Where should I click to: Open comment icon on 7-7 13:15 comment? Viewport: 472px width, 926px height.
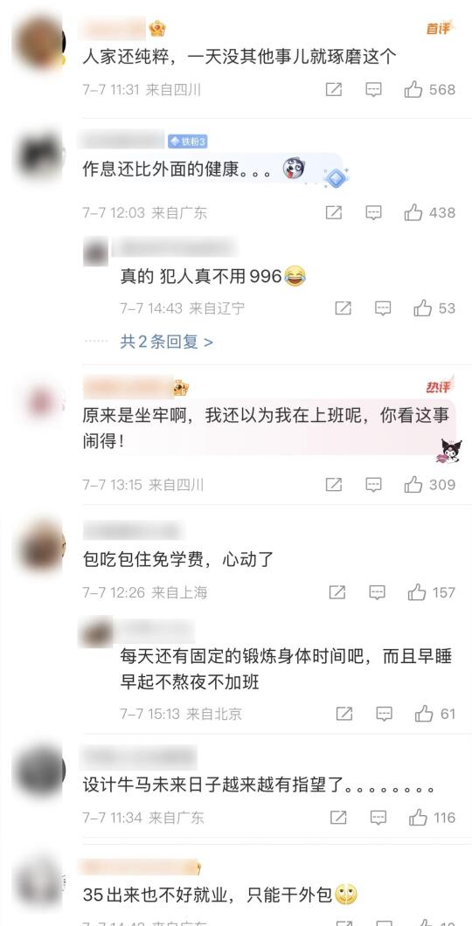pyautogui.click(x=373, y=485)
